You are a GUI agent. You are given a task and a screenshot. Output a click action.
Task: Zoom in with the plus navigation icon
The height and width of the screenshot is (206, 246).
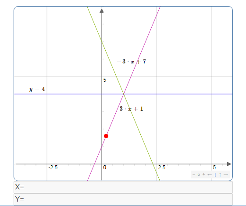(x=203, y=175)
